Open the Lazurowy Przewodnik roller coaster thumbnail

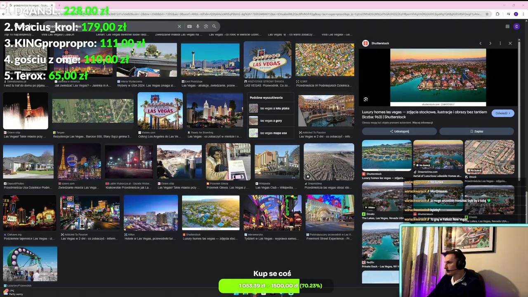(30, 264)
